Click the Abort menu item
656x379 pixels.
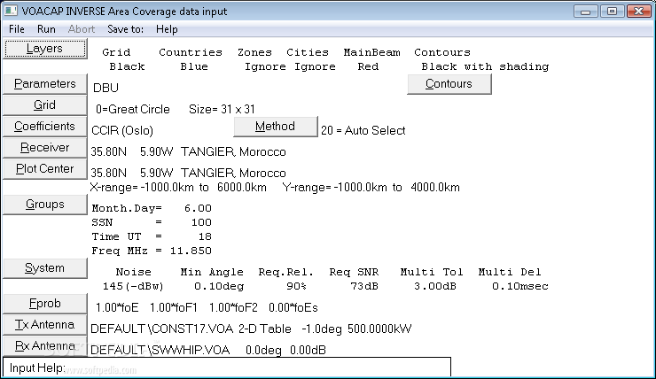[x=82, y=29]
